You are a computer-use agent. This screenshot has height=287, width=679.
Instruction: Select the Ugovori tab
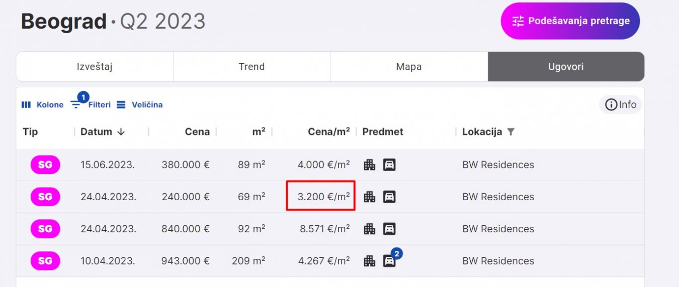pyautogui.click(x=566, y=67)
